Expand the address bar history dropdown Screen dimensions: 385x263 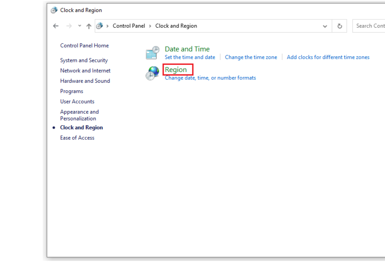[324, 26]
